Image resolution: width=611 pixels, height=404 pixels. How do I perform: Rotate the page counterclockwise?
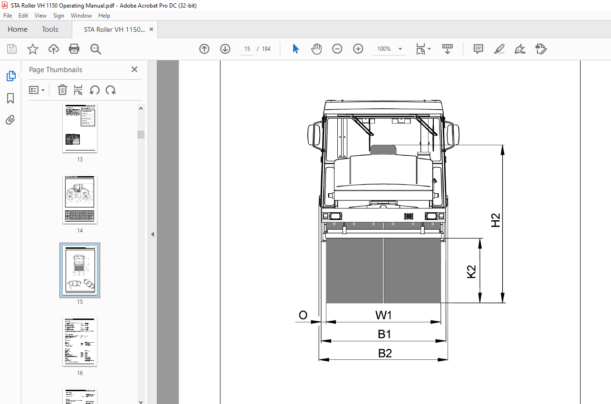click(95, 90)
